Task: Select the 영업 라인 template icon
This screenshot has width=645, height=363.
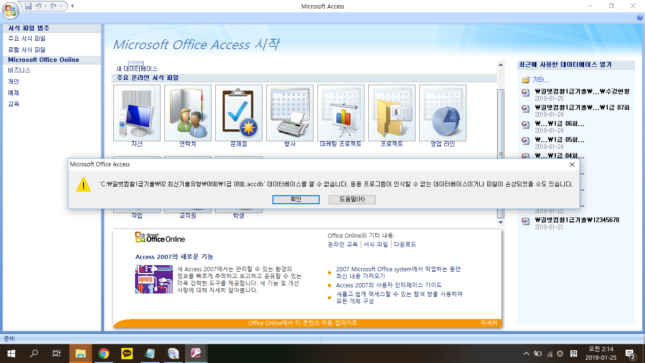Action: click(442, 113)
